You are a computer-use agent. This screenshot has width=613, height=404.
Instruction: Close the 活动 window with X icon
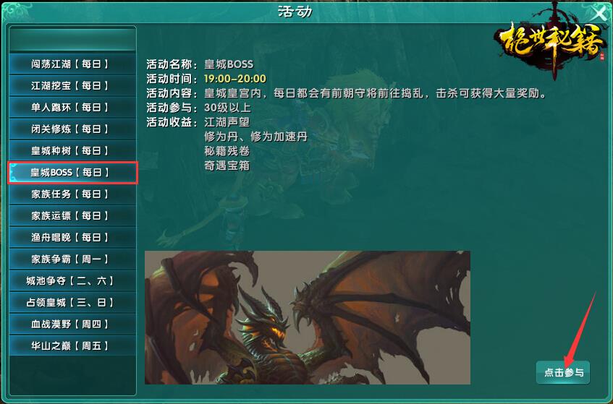599,13
